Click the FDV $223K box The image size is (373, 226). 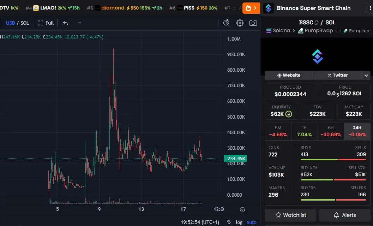(317, 111)
